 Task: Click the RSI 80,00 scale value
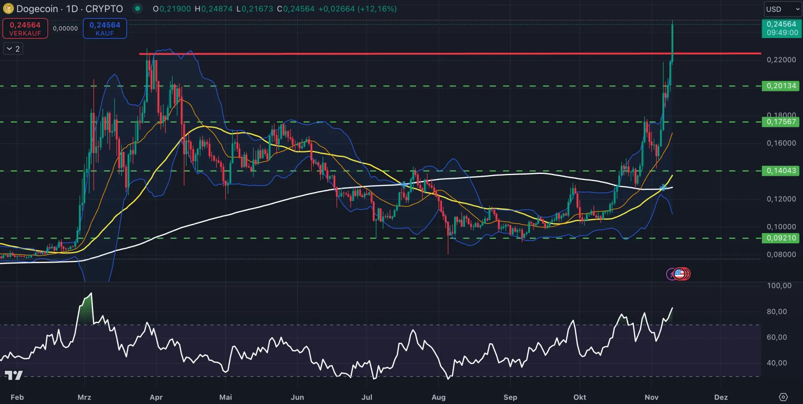tap(777, 311)
